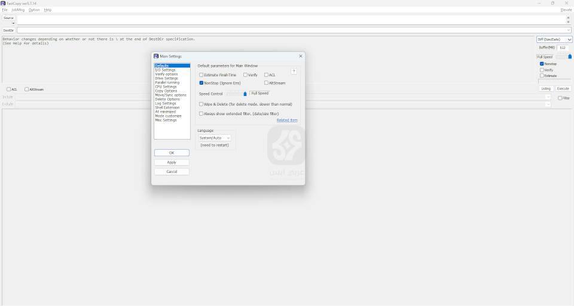
Task: Expand the Include filter dropdown arrow
Action: click(x=548, y=97)
